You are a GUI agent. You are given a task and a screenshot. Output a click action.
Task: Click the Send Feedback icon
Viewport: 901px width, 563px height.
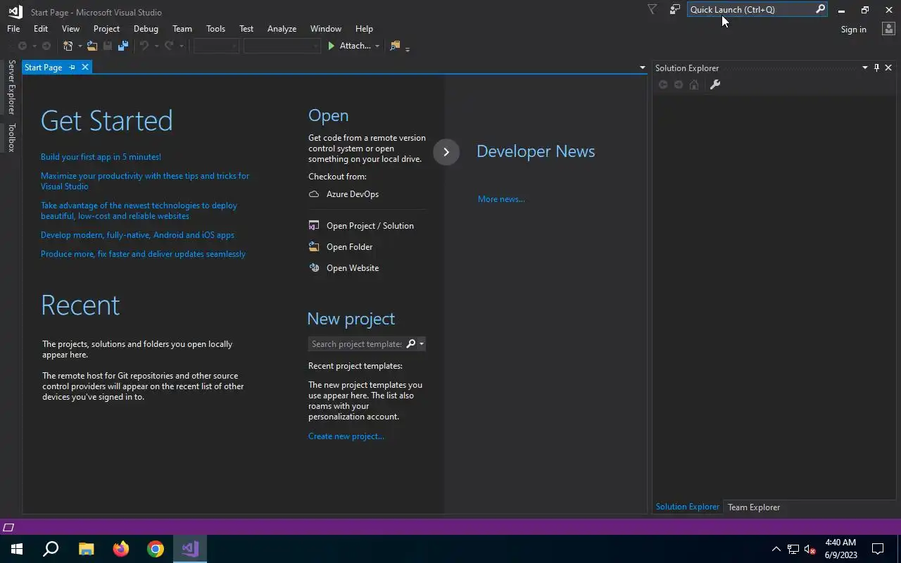[x=674, y=9]
